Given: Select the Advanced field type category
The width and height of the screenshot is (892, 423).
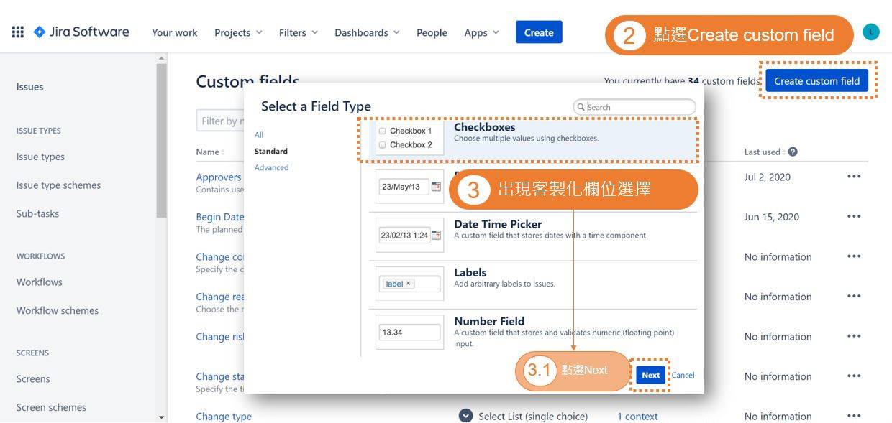Looking at the screenshot, I should [272, 167].
